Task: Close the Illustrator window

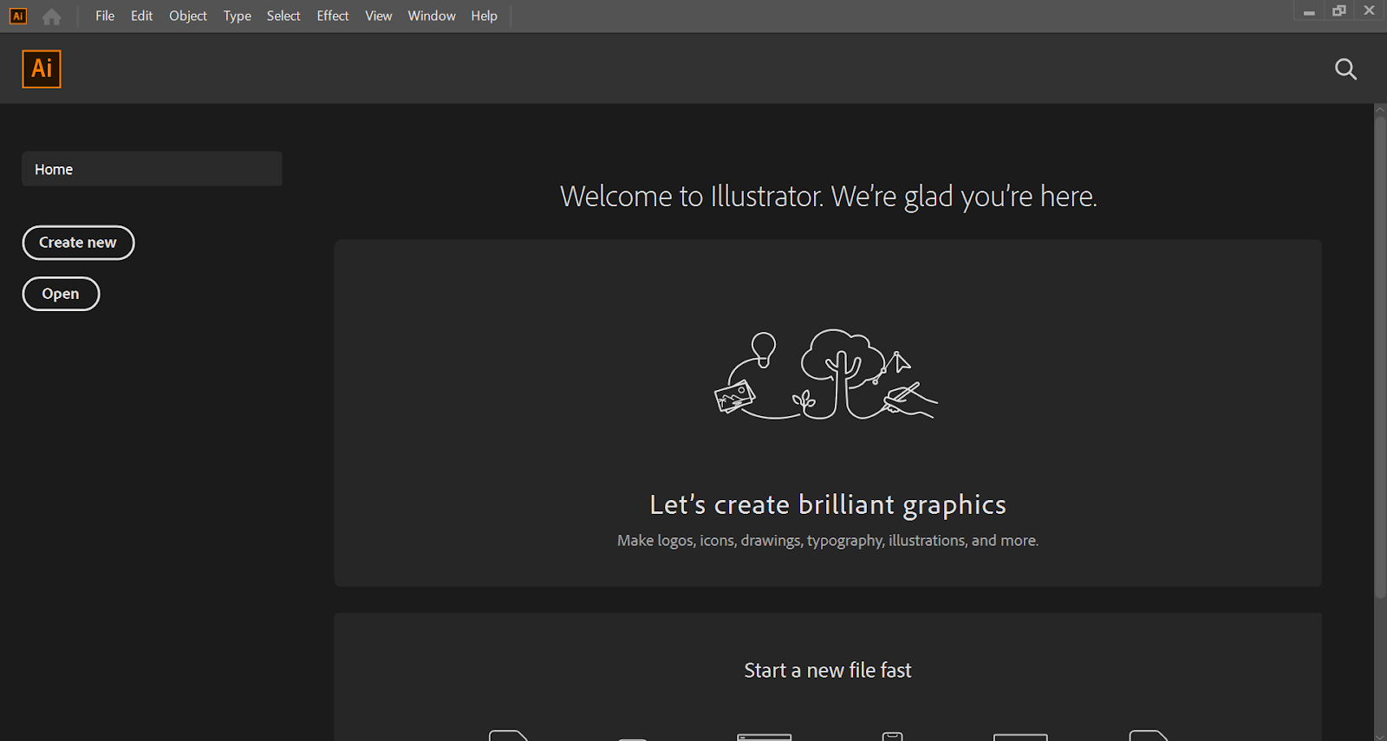Action: point(1370,11)
